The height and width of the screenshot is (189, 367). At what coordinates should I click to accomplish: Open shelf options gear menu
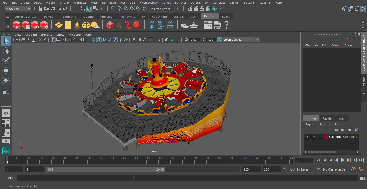8,27
